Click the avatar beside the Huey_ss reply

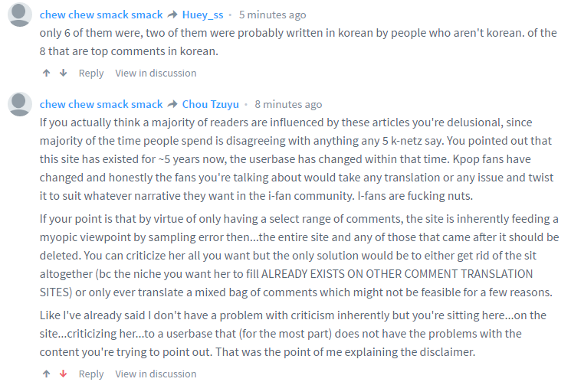pyautogui.click(x=19, y=15)
